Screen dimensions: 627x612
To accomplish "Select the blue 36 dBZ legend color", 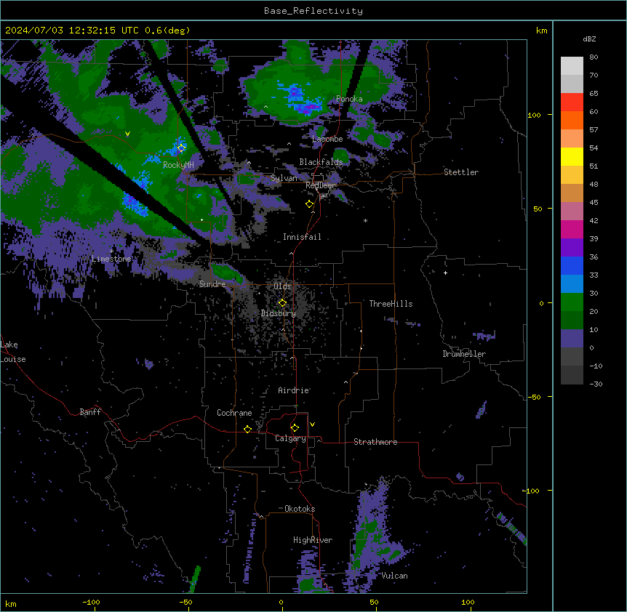I will [572, 265].
